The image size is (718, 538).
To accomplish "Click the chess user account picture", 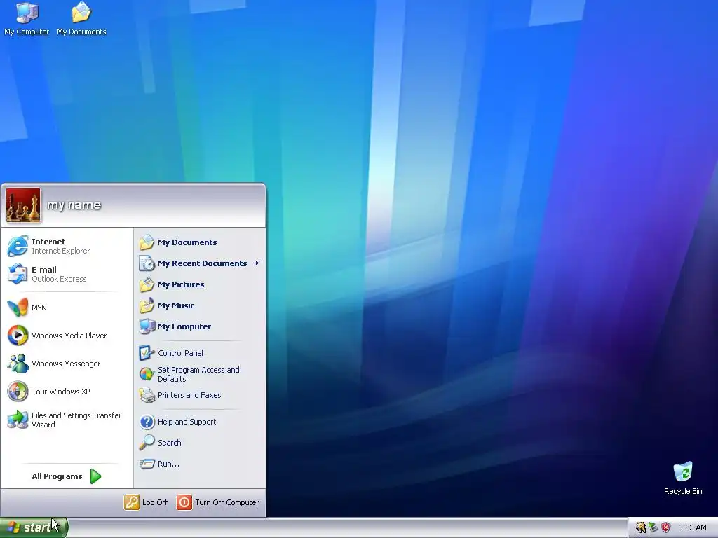I will 23,205.
